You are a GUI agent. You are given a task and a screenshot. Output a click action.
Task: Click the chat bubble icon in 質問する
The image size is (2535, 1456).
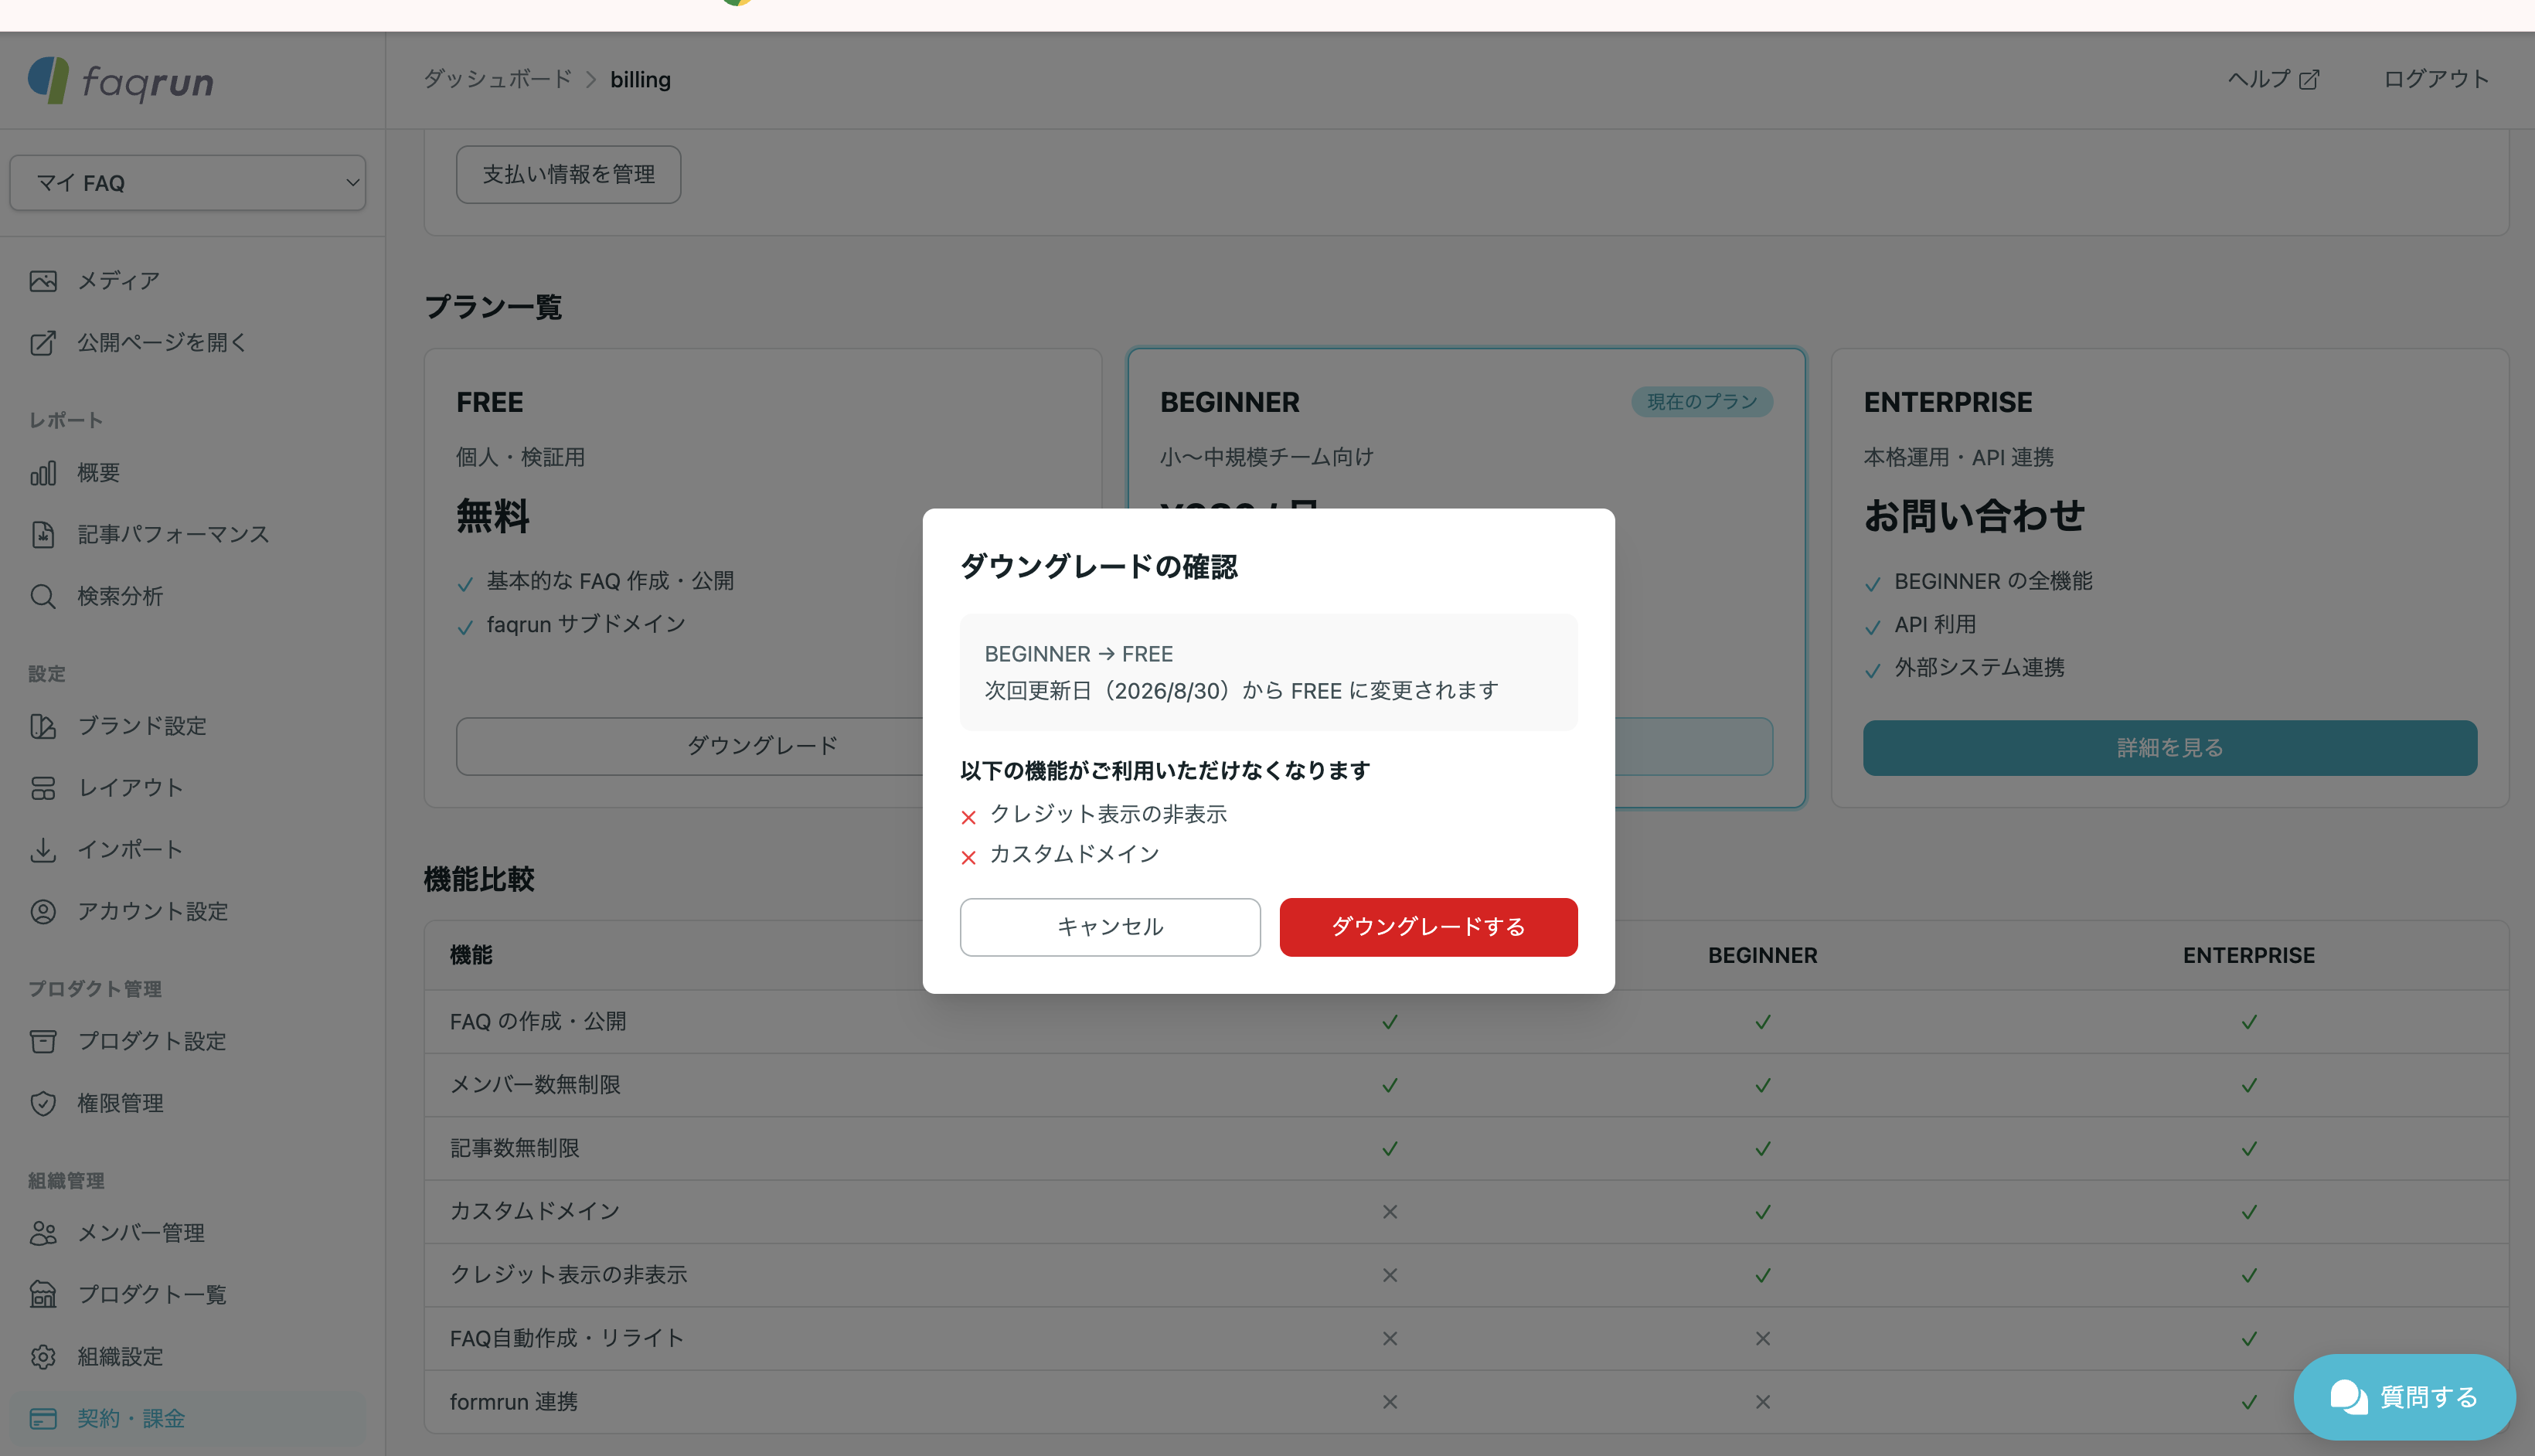(x=2348, y=1397)
